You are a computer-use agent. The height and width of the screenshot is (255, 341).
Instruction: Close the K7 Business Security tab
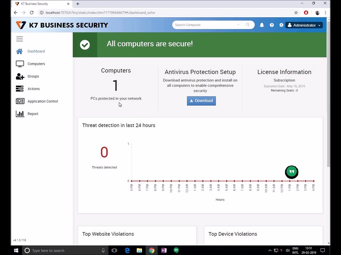(68, 4)
